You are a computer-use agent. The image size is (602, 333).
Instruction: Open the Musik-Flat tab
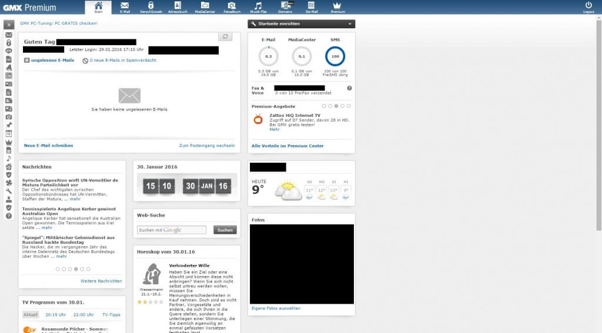pyautogui.click(x=259, y=7)
